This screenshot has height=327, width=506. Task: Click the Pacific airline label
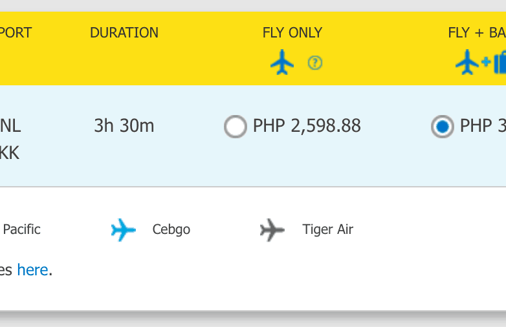tap(21, 229)
